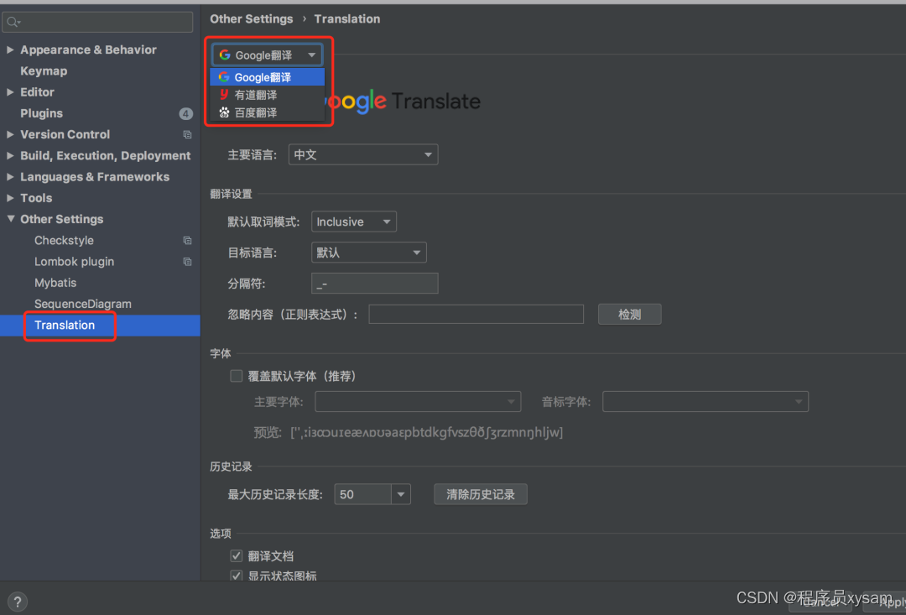Open Plugins settings page
This screenshot has height=615, width=906.
click(42, 113)
